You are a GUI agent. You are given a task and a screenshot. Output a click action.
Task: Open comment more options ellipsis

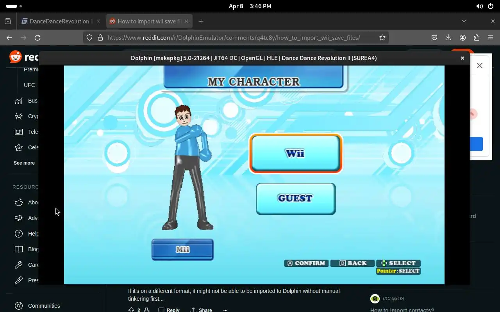[x=225, y=310]
